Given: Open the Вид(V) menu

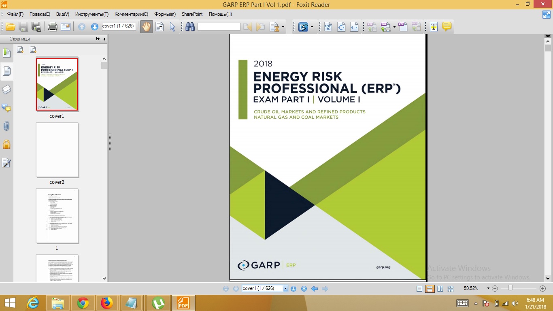Looking at the screenshot, I should click(x=63, y=14).
